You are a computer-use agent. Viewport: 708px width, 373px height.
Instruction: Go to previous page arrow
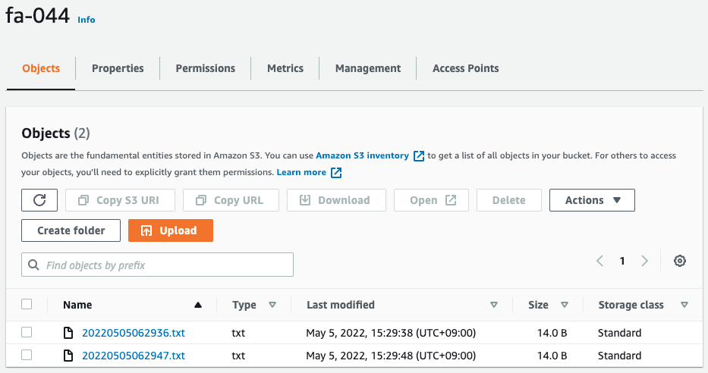coord(599,261)
